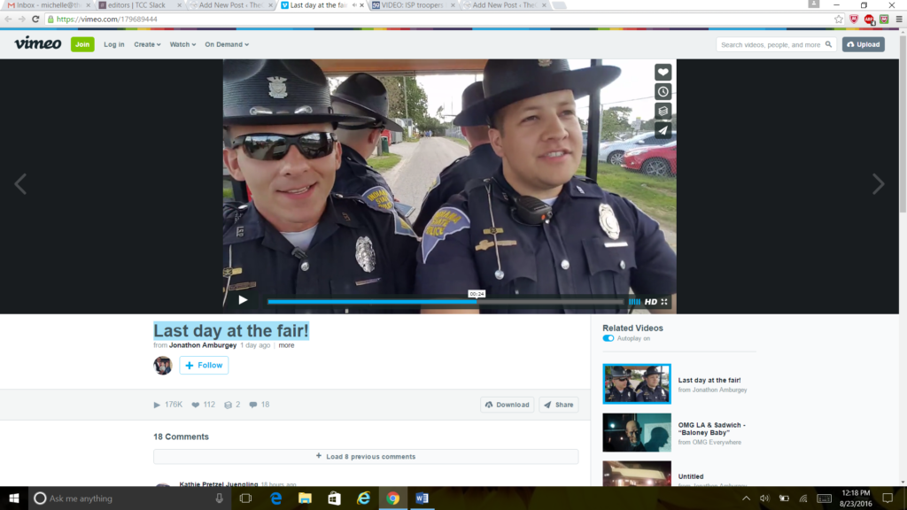The image size is (907, 510).
Task: Click the Vimeo search input field
Action: [771, 44]
